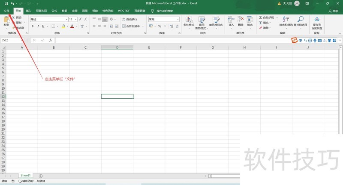
Task: Click the Share (共享) button
Action: (333, 11)
